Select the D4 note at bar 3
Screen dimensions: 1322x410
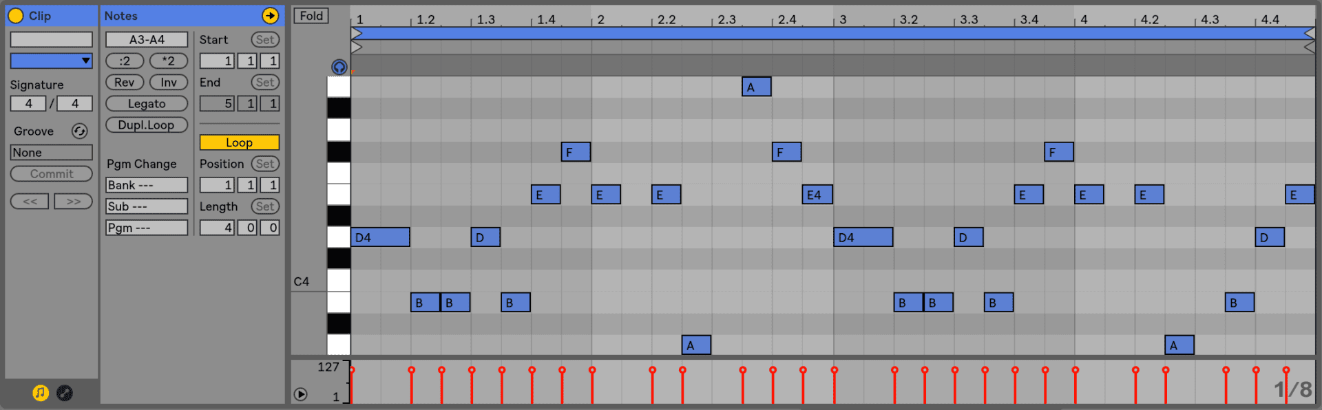[x=863, y=237]
